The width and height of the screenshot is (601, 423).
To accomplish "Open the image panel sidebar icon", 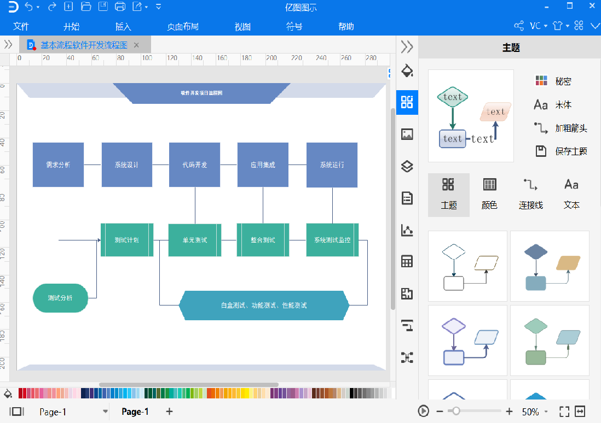I will [x=407, y=134].
